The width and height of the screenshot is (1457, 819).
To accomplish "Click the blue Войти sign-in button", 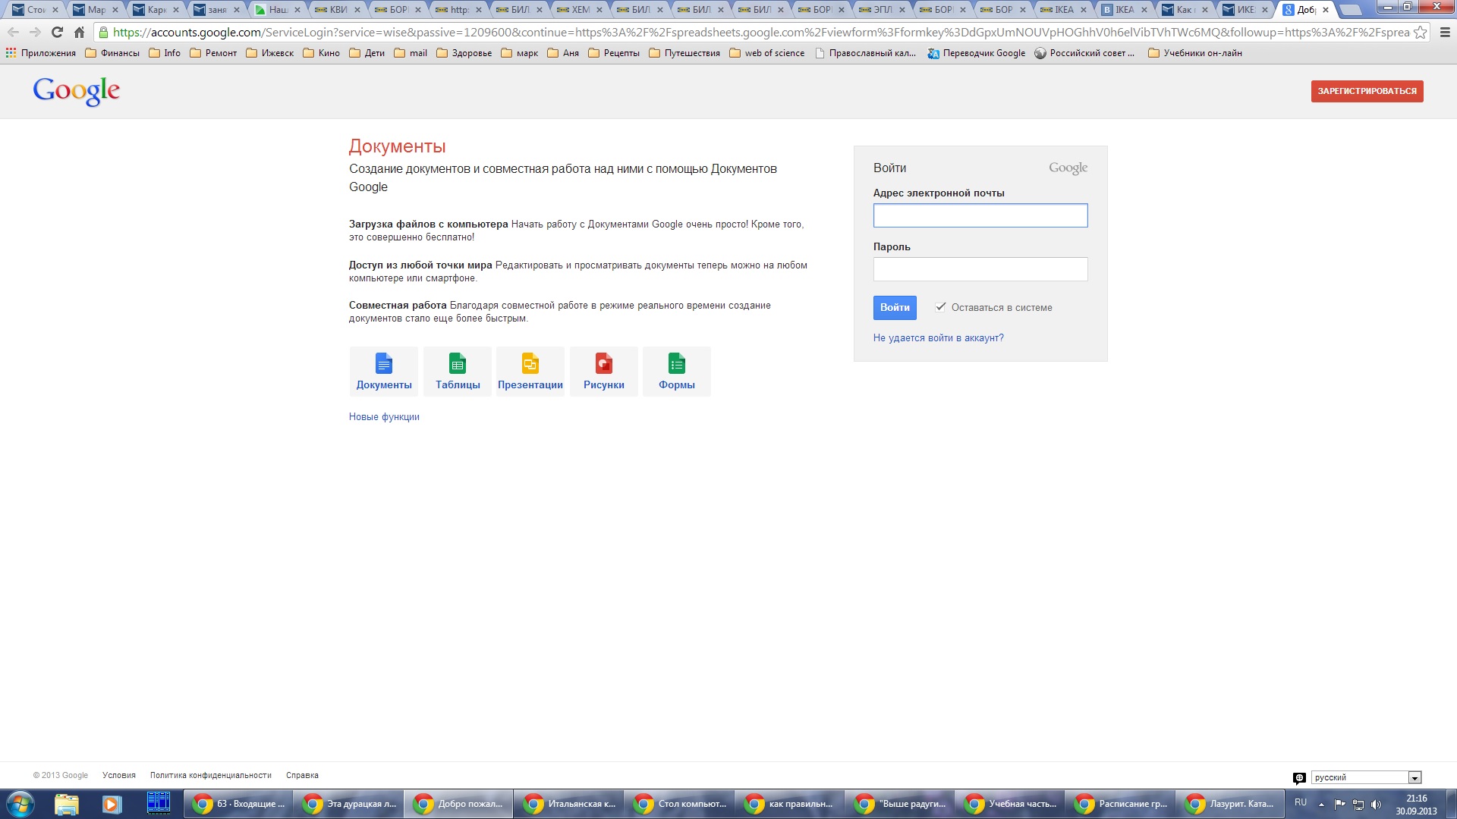I will pyautogui.click(x=895, y=307).
